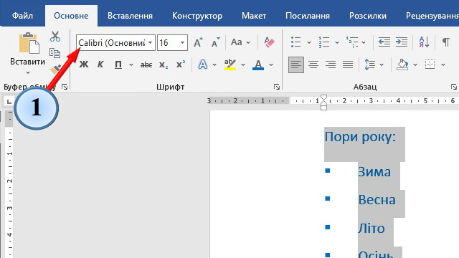
Task: Open Шрифт dialog launcher
Action: pyautogui.click(x=277, y=87)
